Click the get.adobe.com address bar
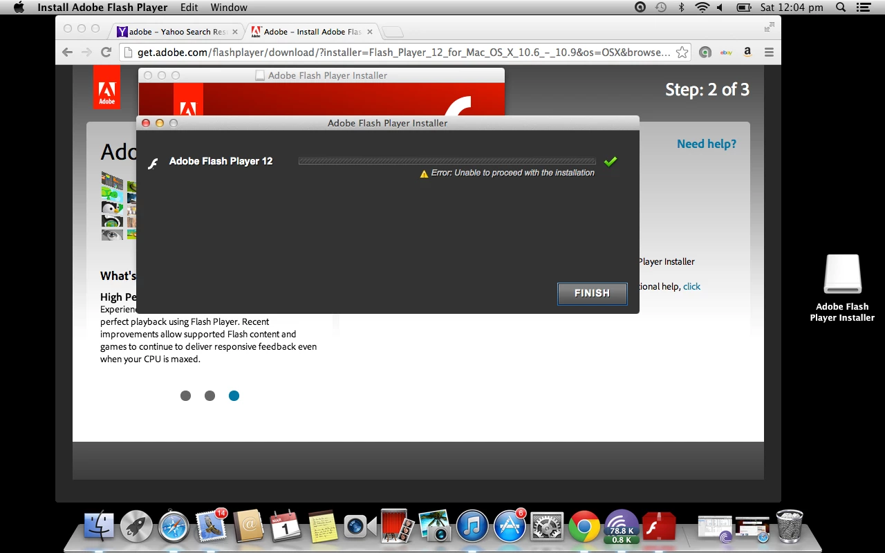Screen dimensions: 885x553 [404, 53]
